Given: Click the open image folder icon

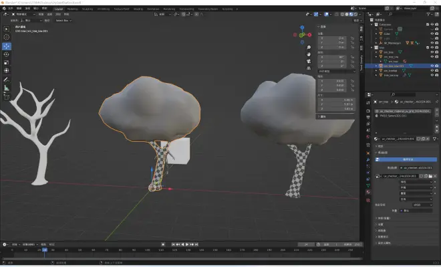Looking at the screenshot, I should (x=430, y=176).
